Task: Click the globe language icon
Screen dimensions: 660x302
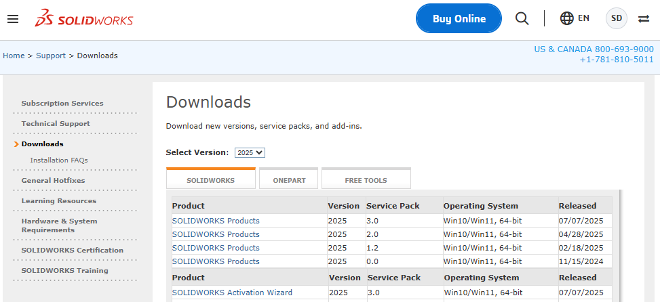Action: pyautogui.click(x=567, y=19)
